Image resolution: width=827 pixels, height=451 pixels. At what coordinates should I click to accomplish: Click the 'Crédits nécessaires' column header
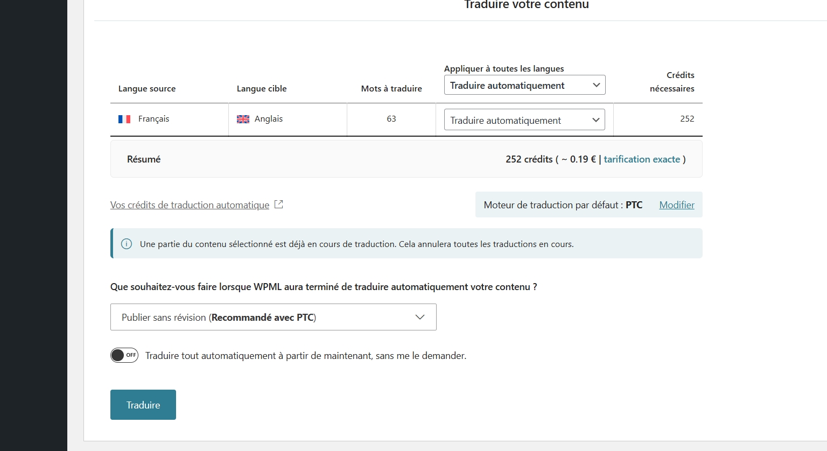click(x=672, y=82)
